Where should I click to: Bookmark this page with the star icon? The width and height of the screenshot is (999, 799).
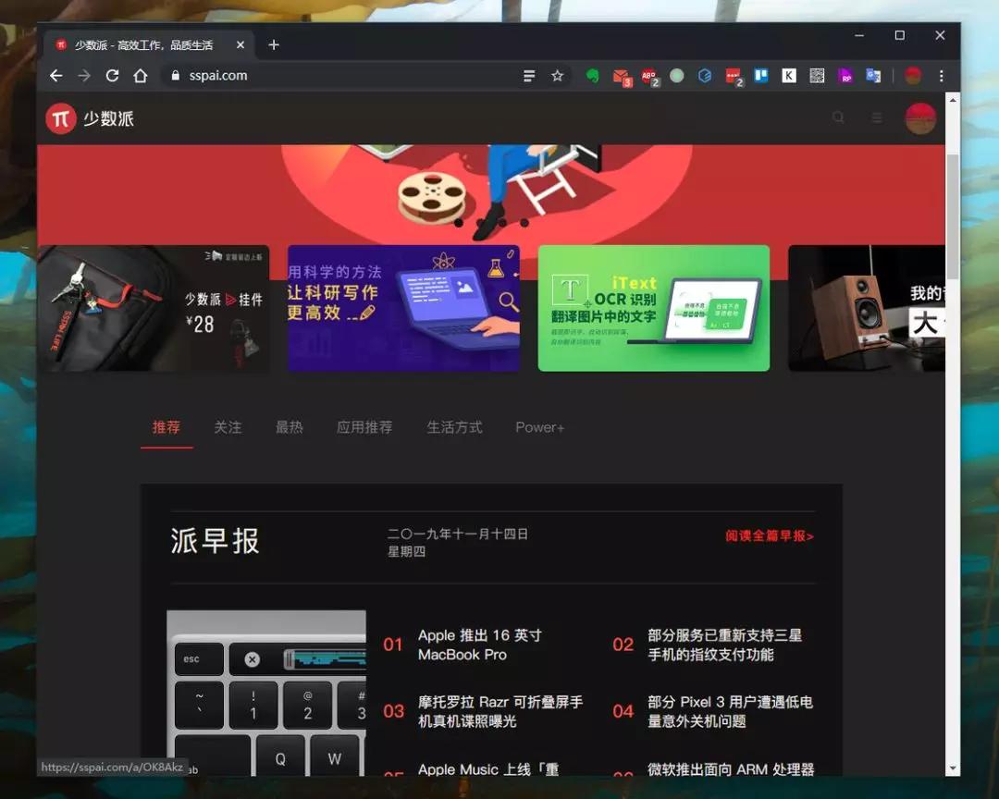pos(558,76)
